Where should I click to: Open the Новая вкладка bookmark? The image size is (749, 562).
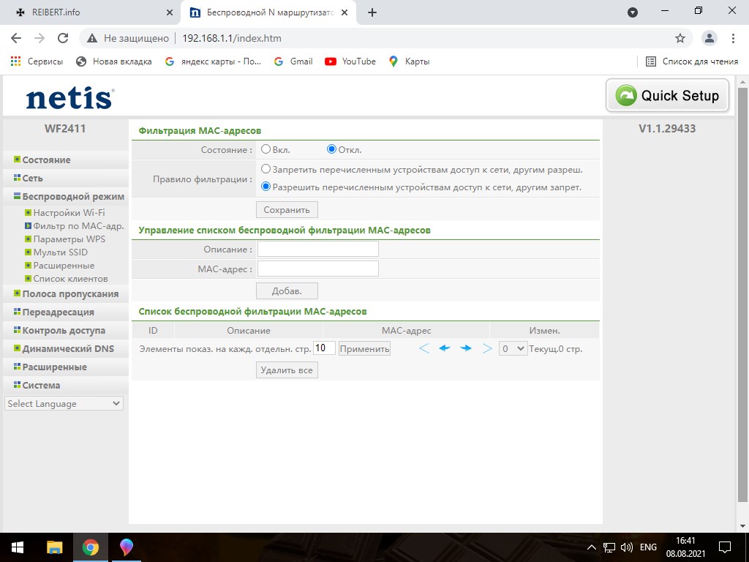(x=114, y=61)
